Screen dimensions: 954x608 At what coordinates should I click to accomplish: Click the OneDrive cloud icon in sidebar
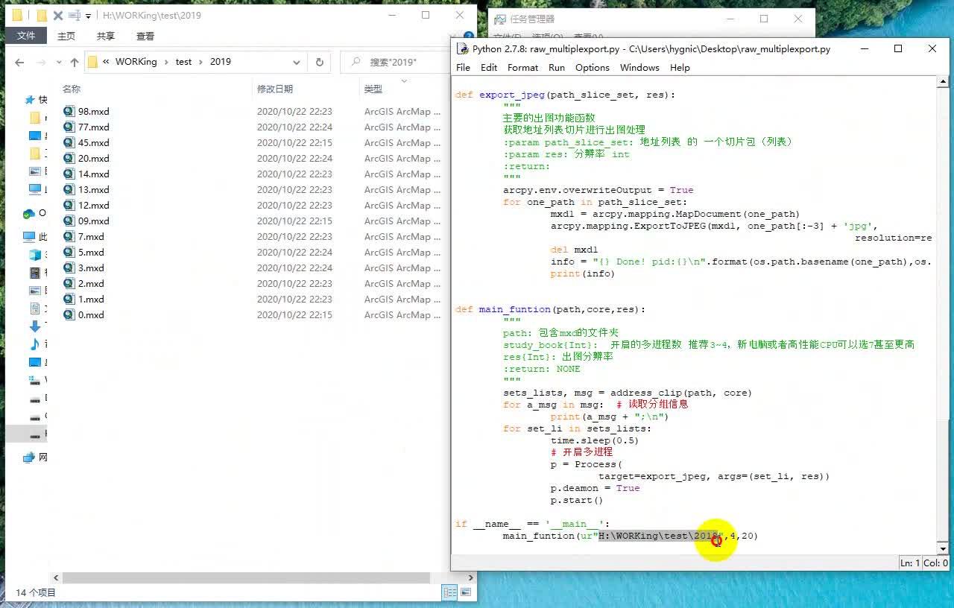[x=29, y=214]
